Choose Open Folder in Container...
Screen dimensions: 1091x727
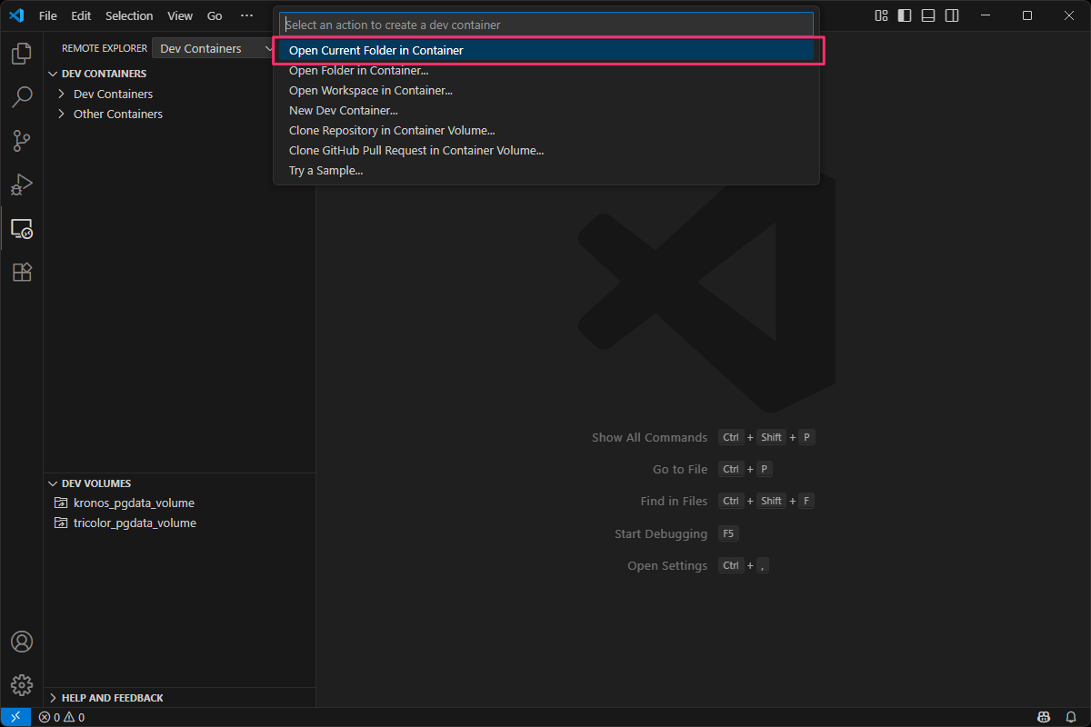coord(546,70)
